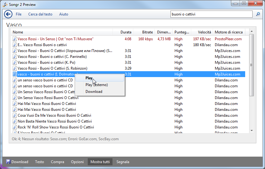Viewport: 265px width, 169px height.
Task: Click the Segnala button
Action: click(123, 162)
